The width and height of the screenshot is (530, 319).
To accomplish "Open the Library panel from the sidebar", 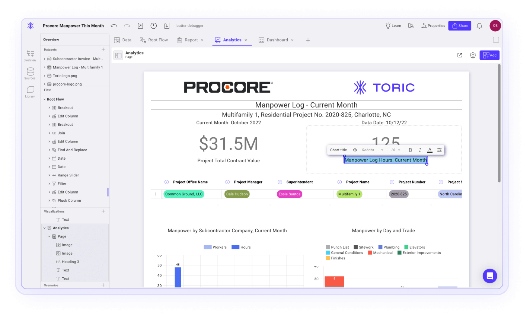I will (30, 90).
